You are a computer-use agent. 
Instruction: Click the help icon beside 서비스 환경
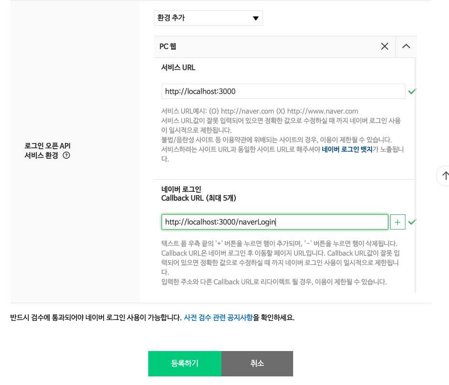[x=66, y=155]
